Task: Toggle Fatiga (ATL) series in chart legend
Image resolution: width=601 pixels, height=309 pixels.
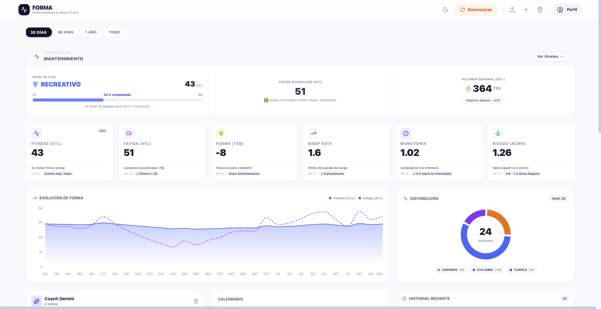Action: [x=370, y=198]
